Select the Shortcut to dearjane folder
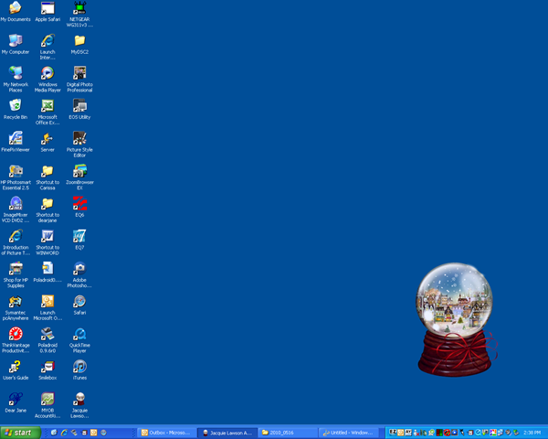Image resolution: width=548 pixels, height=439 pixels. point(47,209)
